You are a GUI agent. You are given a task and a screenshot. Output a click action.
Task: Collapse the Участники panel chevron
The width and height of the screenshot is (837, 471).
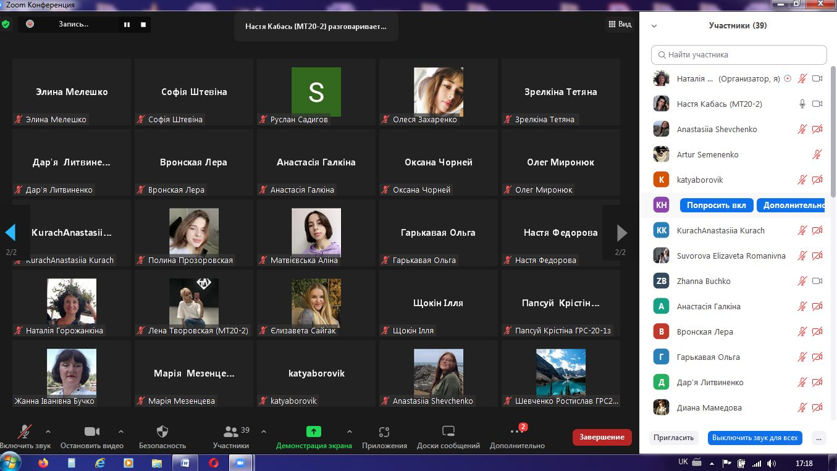point(654,26)
